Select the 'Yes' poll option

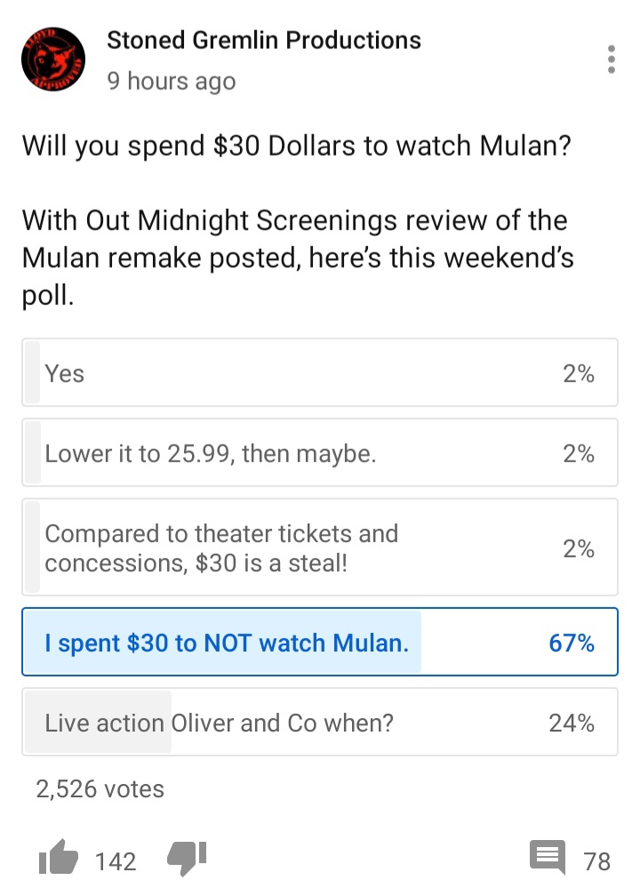tap(320, 372)
